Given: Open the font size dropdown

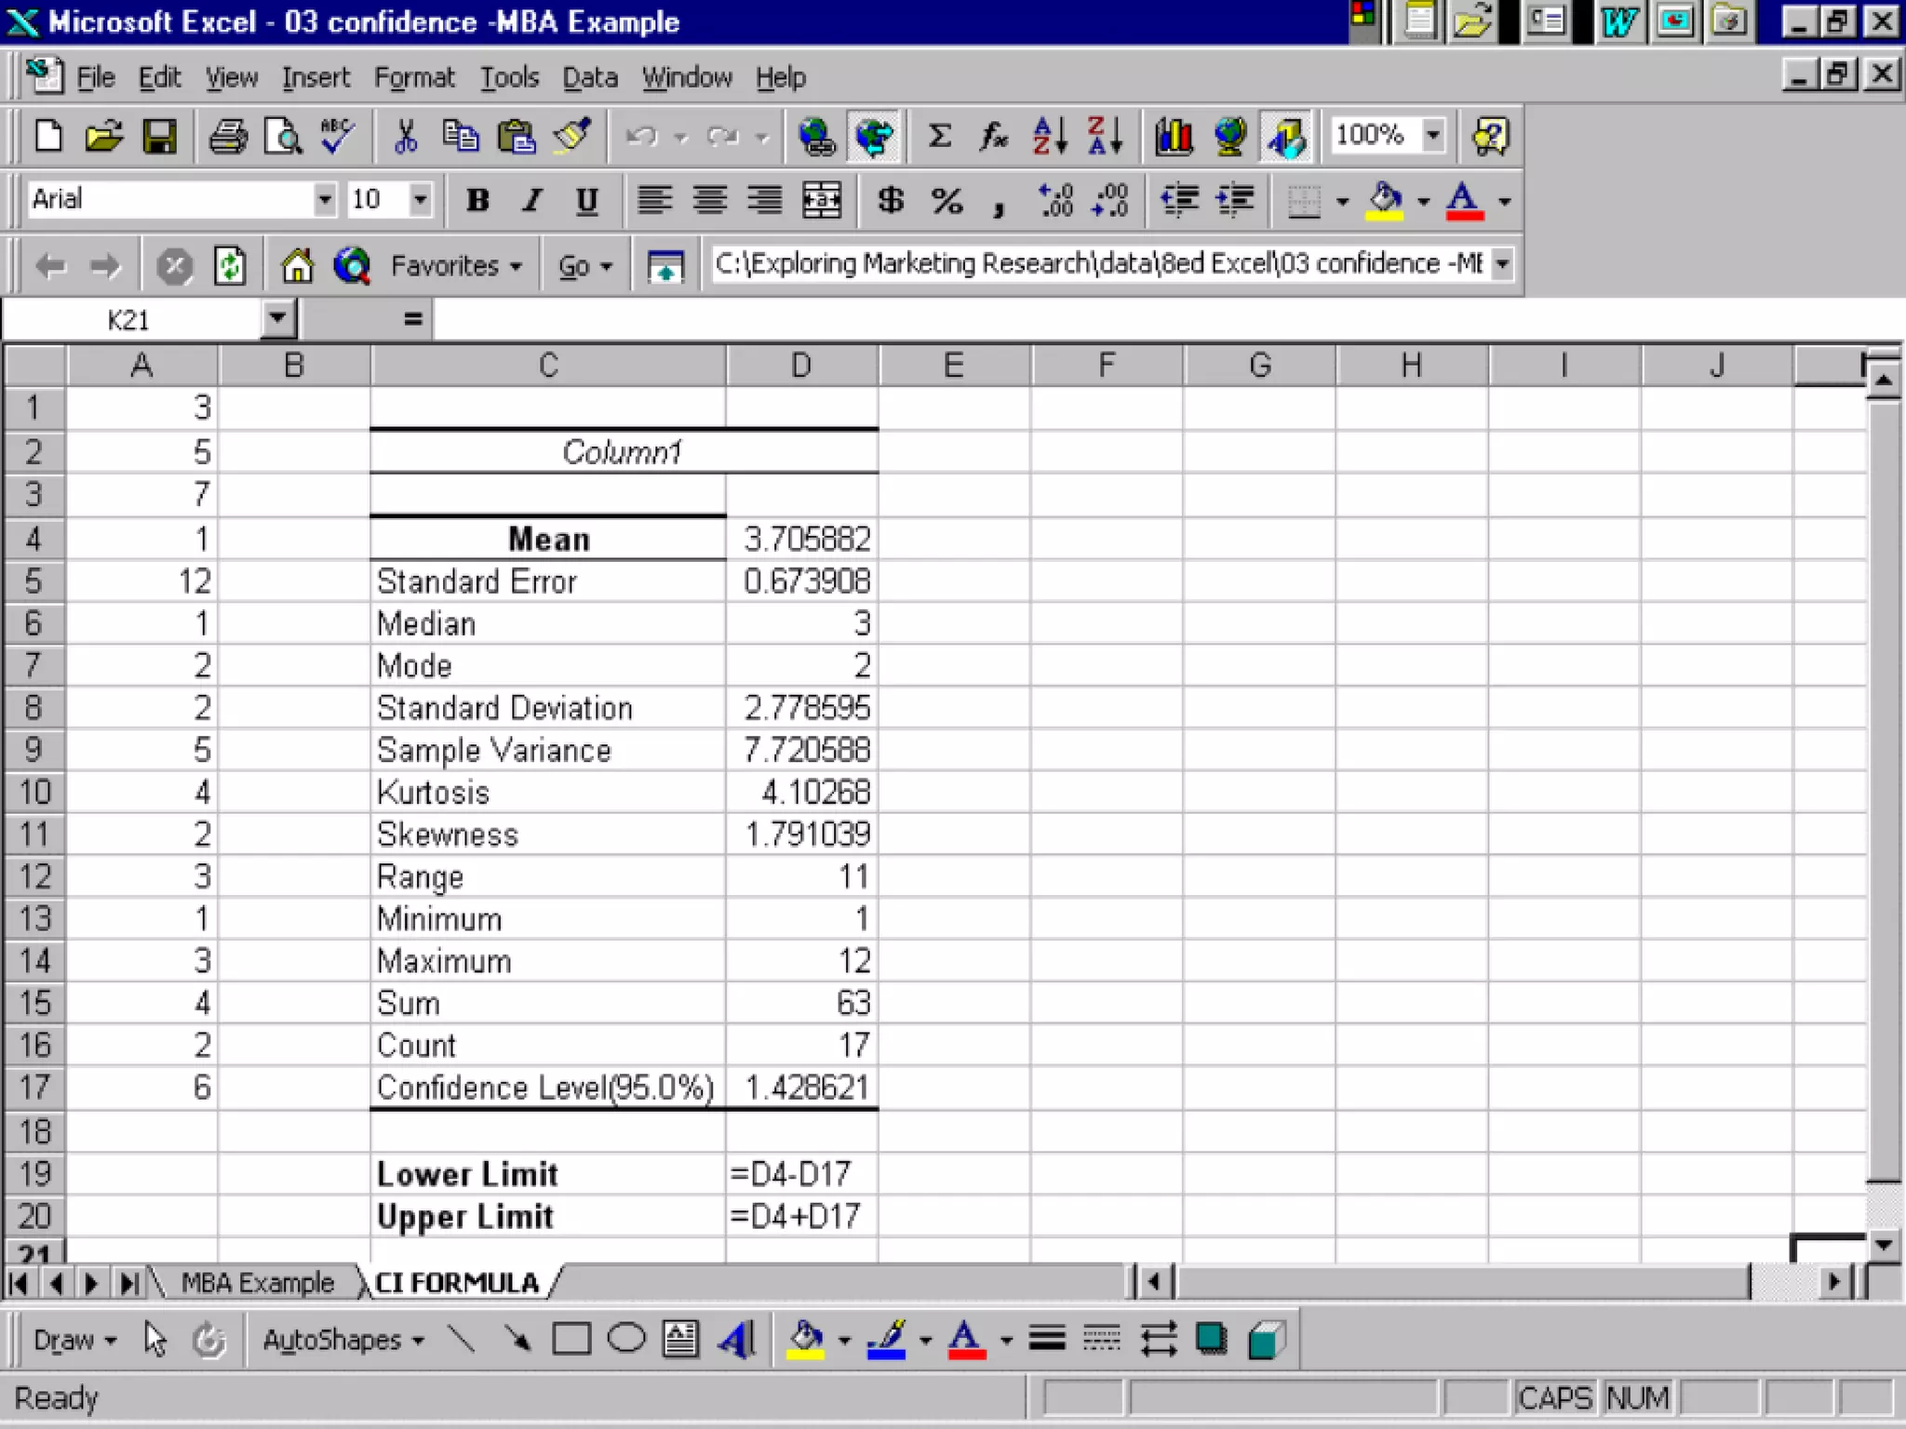Looking at the screenshot, I should 421,200.
